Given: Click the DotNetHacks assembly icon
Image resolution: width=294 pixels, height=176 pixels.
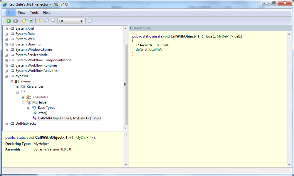Looking at the screenshot, I should click(x=12, y=123).
